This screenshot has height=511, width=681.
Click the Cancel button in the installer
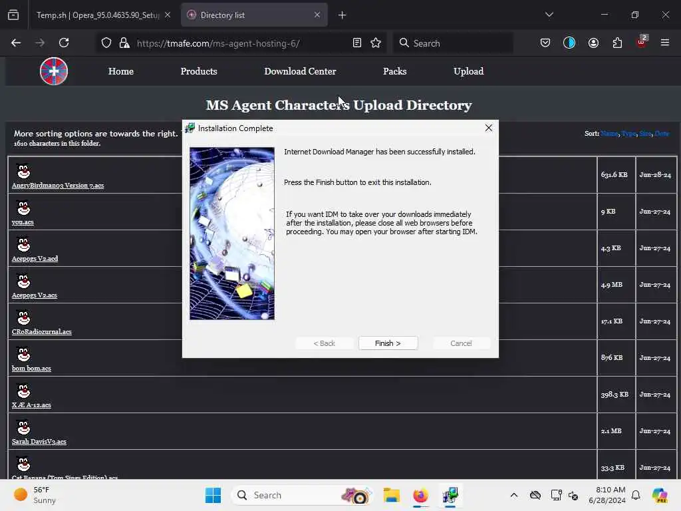(461, 343)
